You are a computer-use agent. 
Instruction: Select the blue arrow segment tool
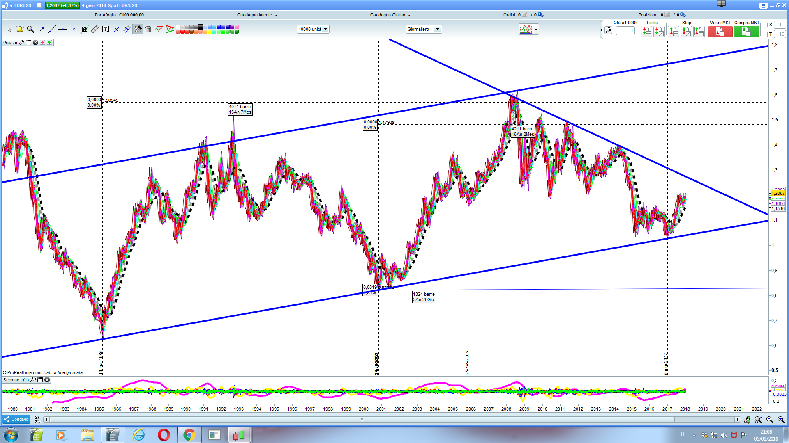pos(116,29)
